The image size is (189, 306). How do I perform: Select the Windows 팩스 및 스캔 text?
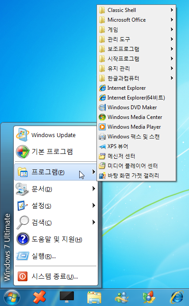point(134,137)
